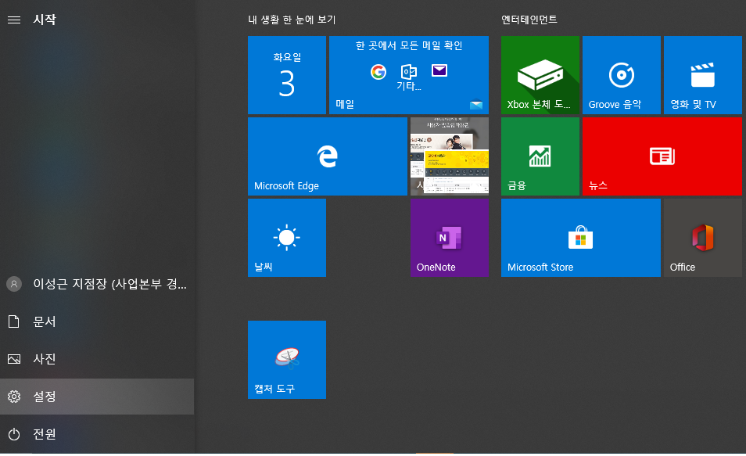Open 문서 documents folder
The image size is (746, 456).
pyautogui.click(x=97, y=321)
